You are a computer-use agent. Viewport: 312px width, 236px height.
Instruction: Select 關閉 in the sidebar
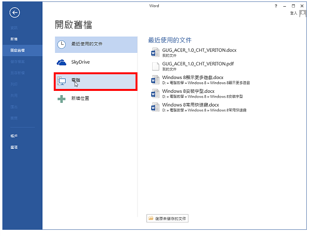tap(14, 118)
